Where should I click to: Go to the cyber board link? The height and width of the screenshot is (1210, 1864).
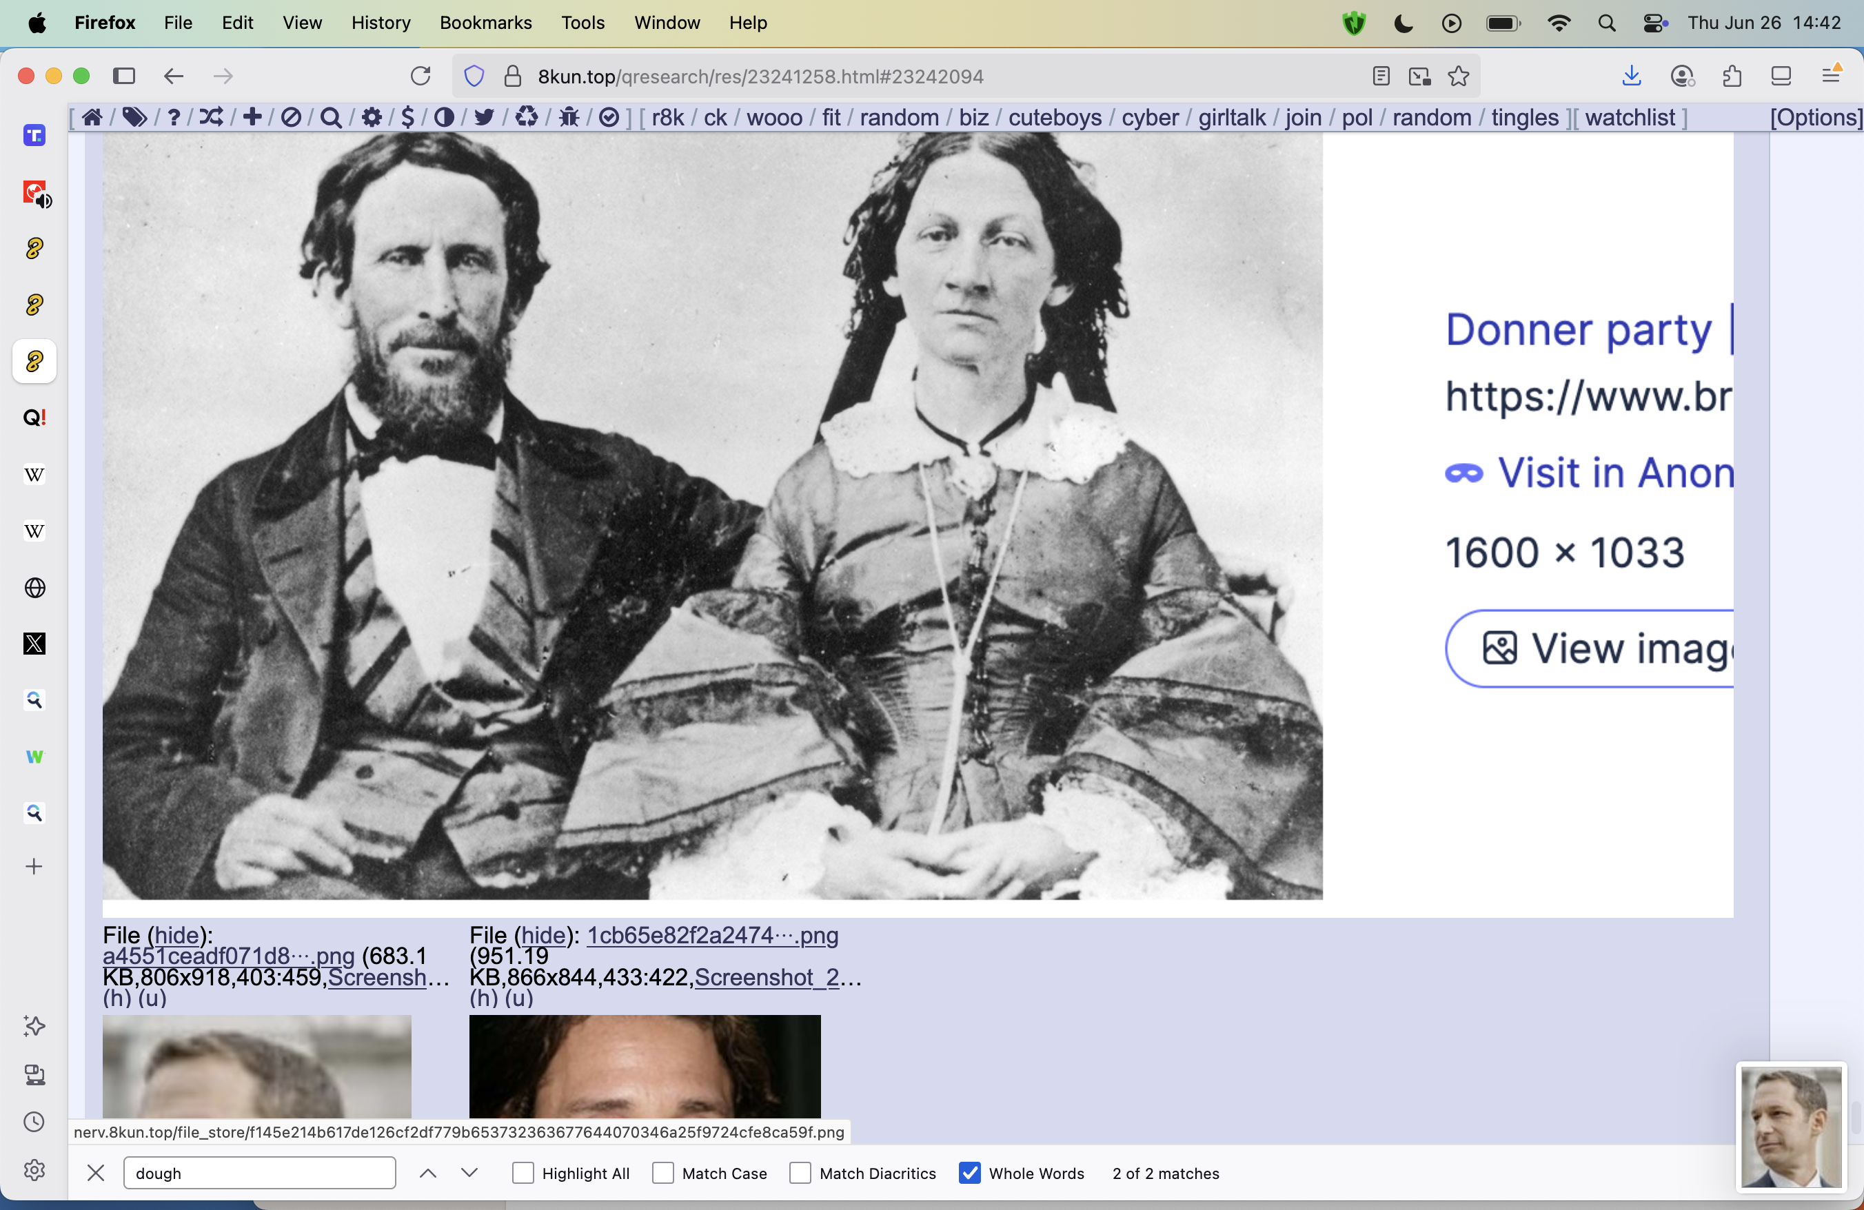coord(1150,117)
